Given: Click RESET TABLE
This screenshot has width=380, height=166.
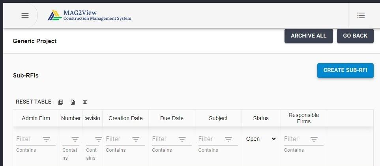Looking at the screenshot, I should pos(34,102).
